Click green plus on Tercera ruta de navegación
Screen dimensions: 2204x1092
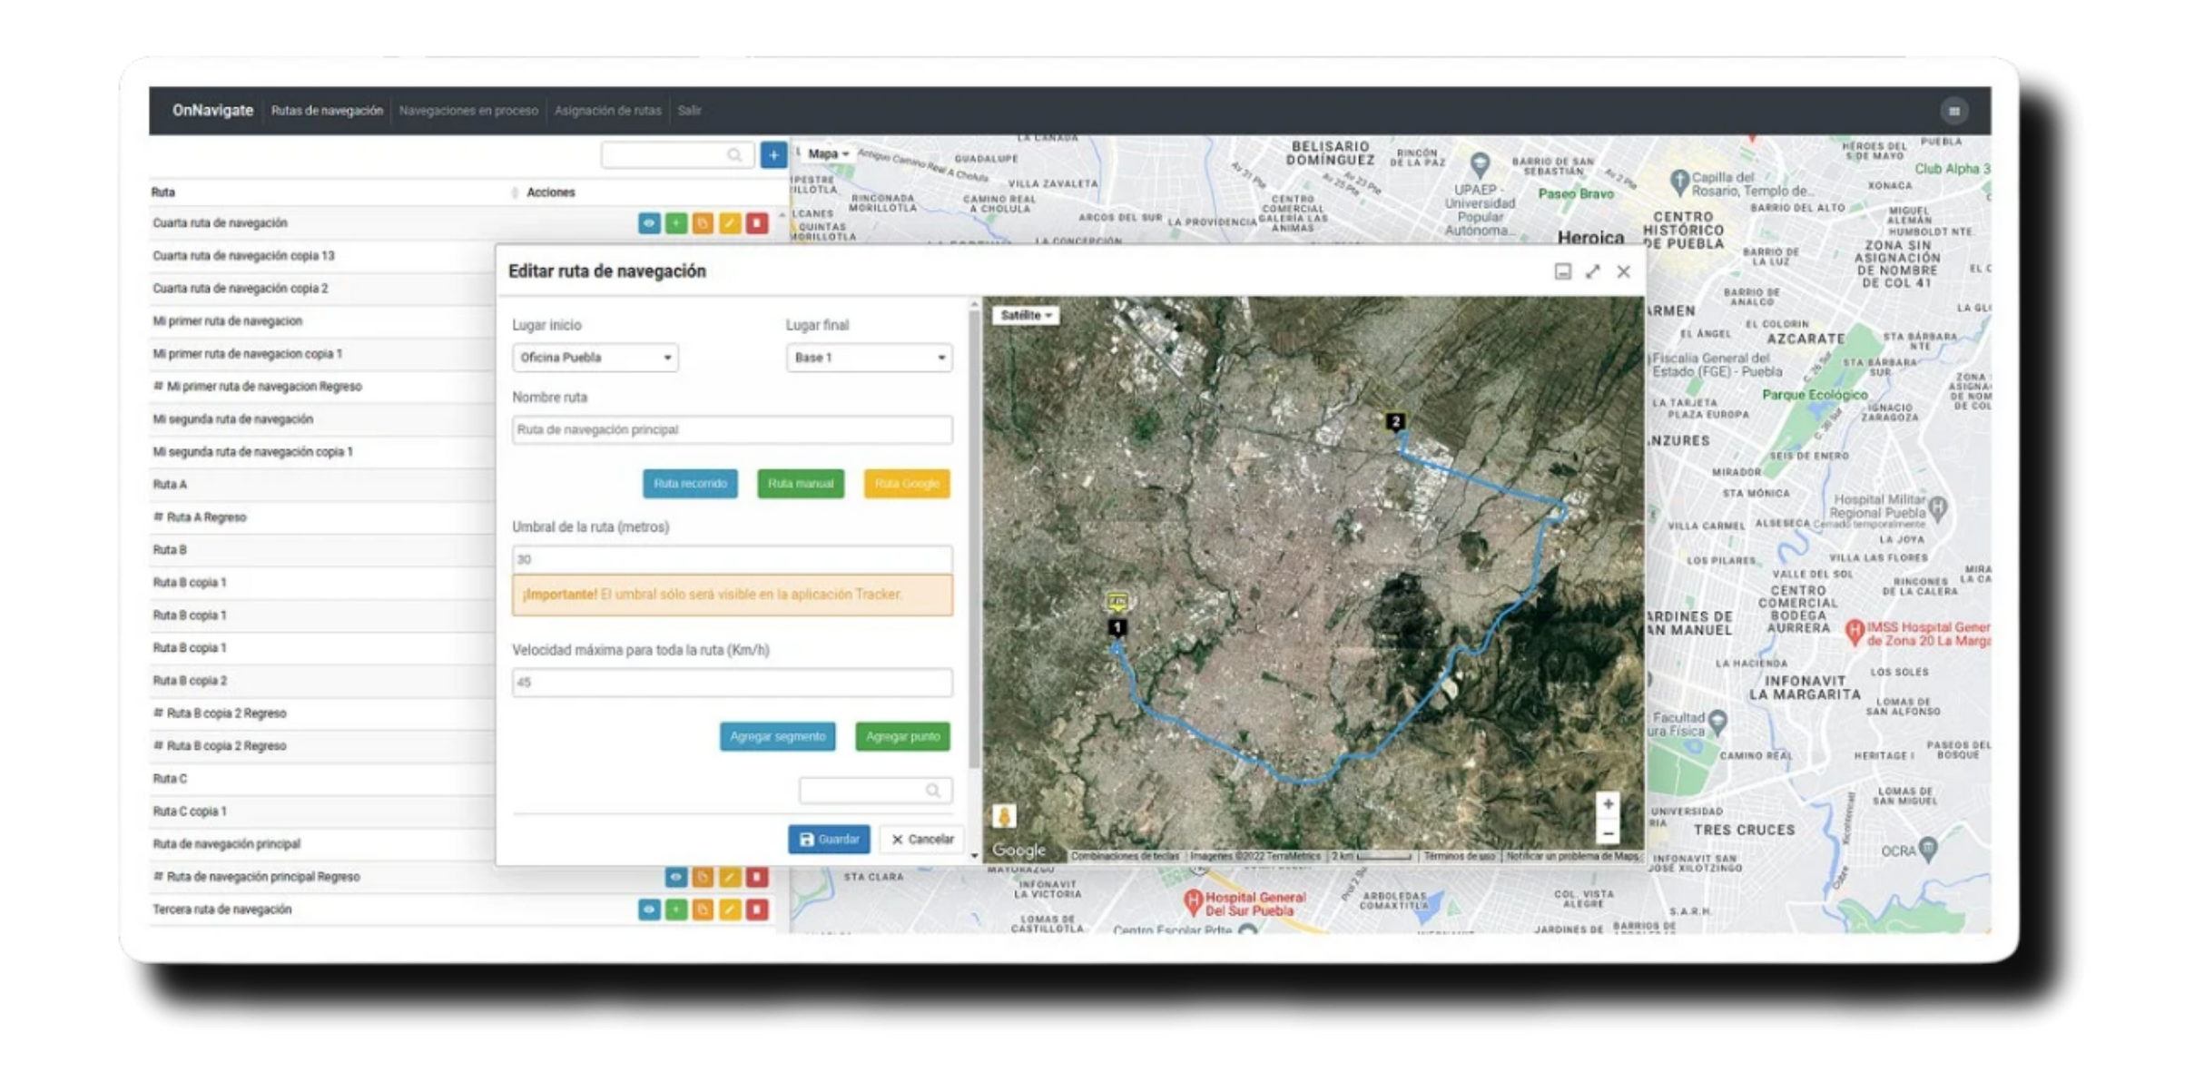(675, 910)
